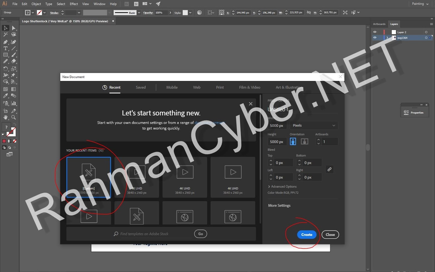Grab the Hand tool
The height and width of the screenshot is (272, 435).
tap(5, 118)
